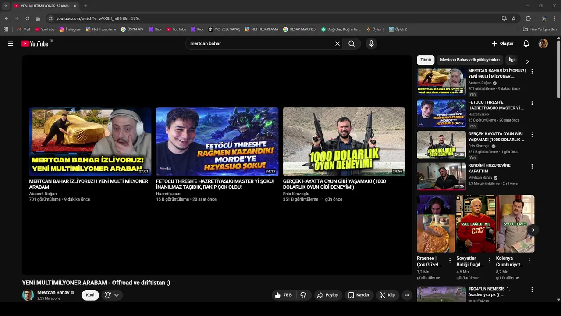Viewport: 561px width, 316px height.
Task: Open the Rraenee short thumbnail
Action: (436, 224)
